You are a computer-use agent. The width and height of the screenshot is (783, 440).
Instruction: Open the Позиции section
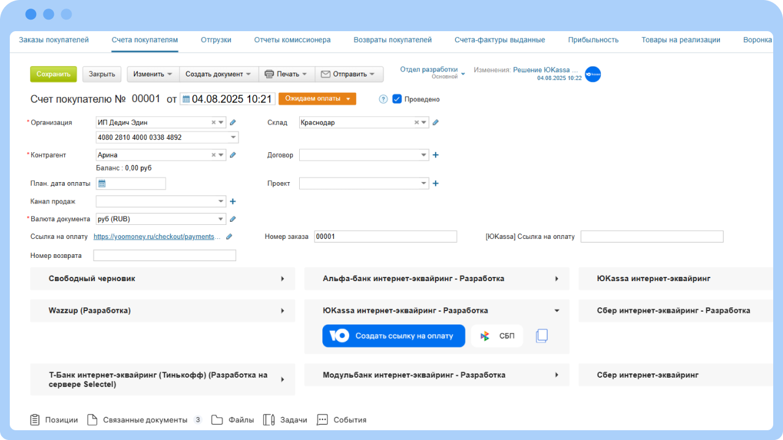coord(54,420)
